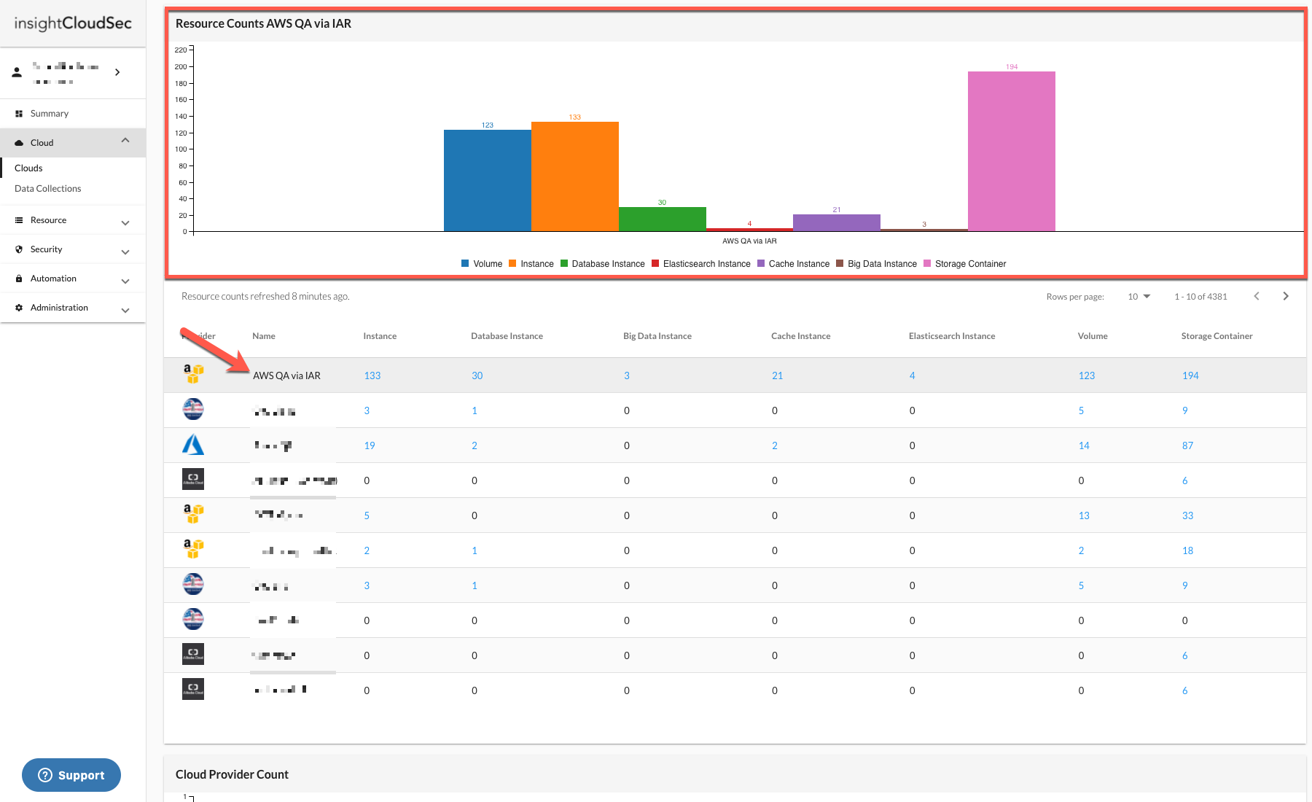Click the Summary grid icon
1312x802 pixels.
[x=19, y=114]
